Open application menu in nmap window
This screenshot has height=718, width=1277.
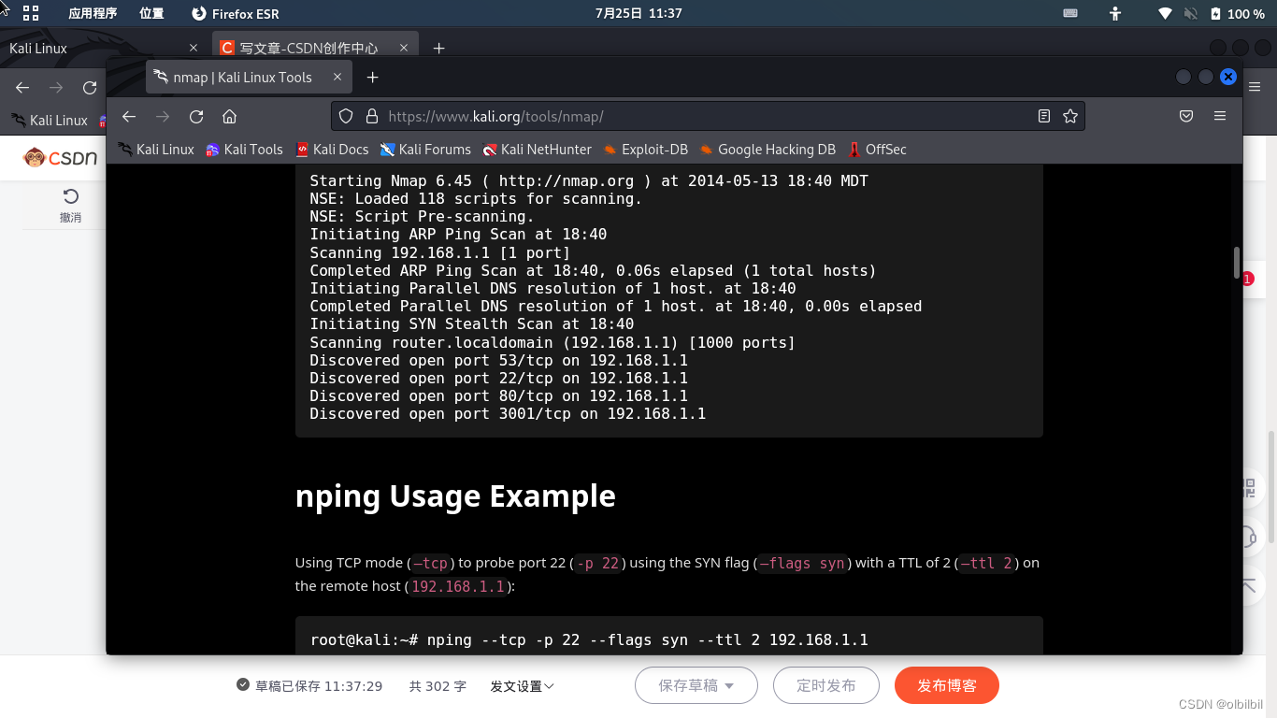point(1219,116)
